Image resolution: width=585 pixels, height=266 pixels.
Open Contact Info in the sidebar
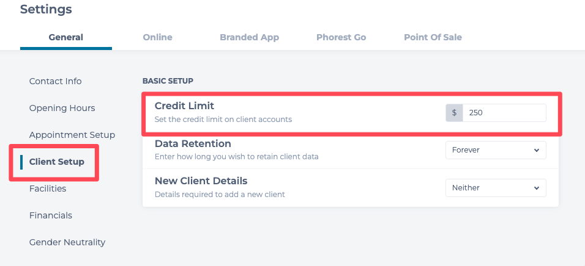click(55, 81)
